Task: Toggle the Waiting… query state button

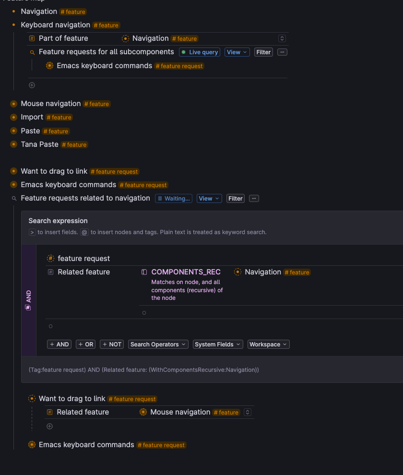Action: 174,199
